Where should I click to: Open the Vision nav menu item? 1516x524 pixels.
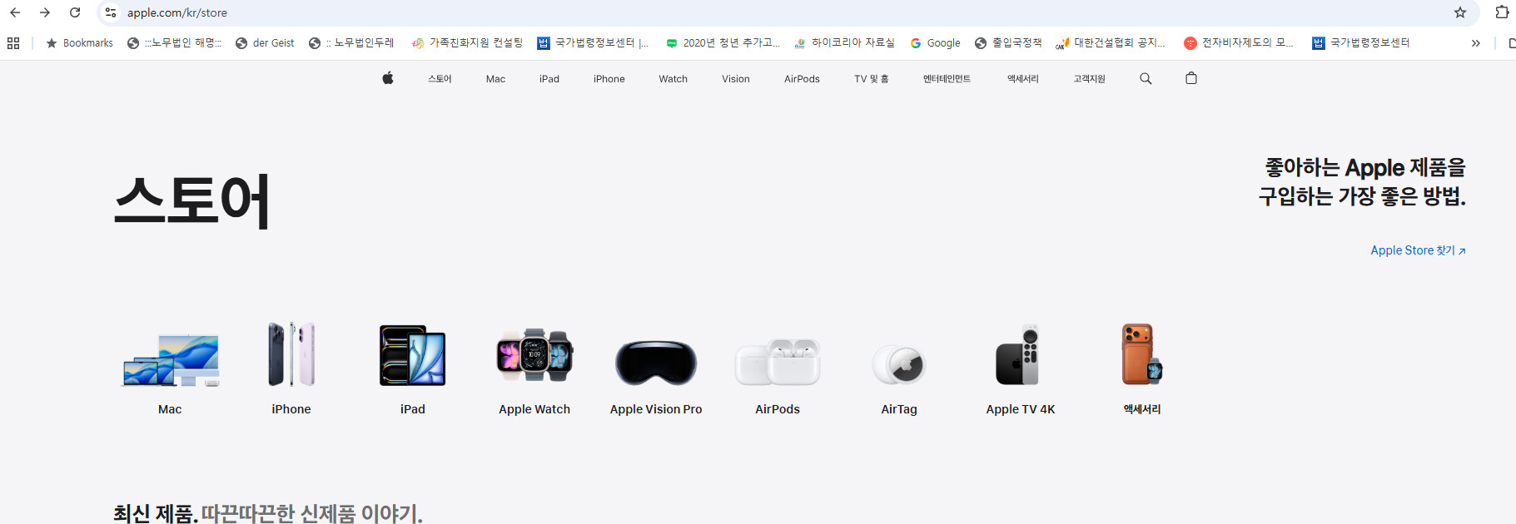pos(736,79)
